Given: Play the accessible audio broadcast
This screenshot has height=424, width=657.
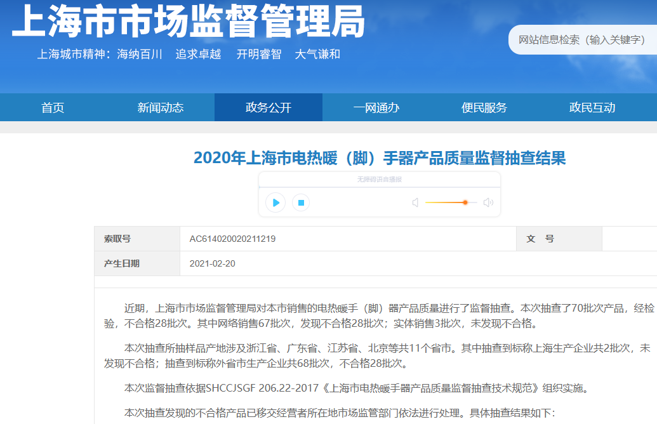Looking at the screenshot, I should pos(275,202).
